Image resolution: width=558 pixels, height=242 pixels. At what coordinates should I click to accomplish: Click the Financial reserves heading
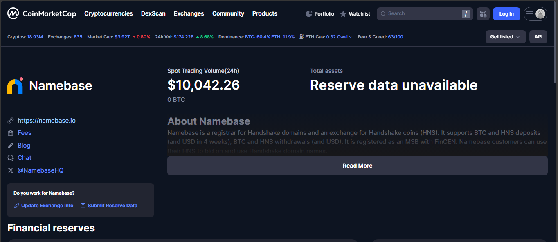(51, 228)
